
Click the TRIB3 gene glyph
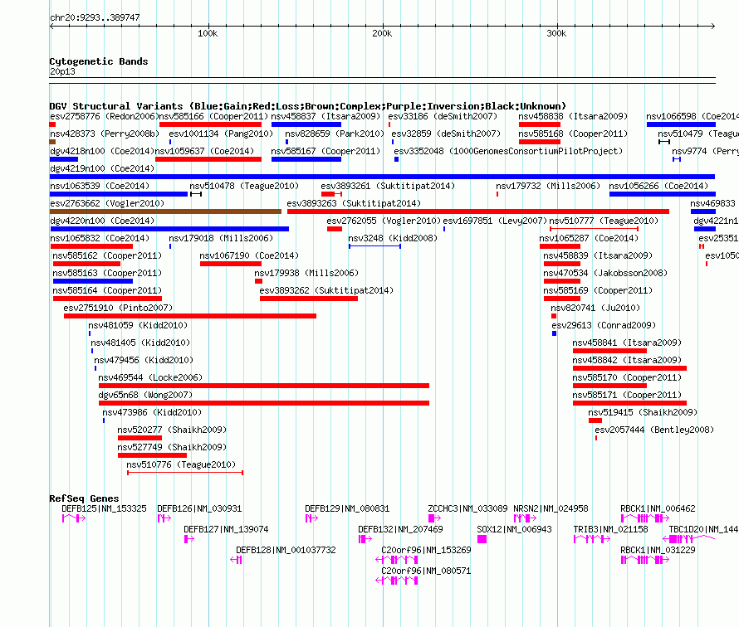pyautogui.click(x=592, y=539)
